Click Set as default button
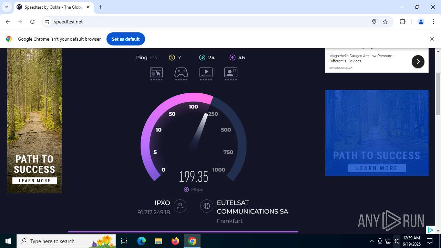Image resolution: width=441 pixels, height=248 pixels. click(126, 39)
